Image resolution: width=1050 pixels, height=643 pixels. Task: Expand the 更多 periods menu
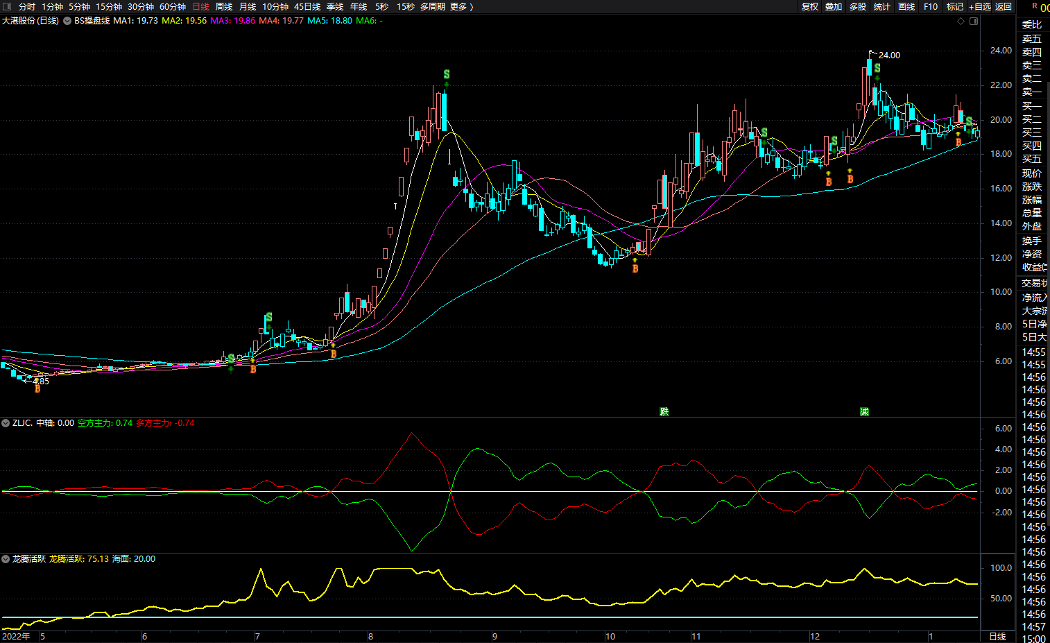(x=461, y=7)
